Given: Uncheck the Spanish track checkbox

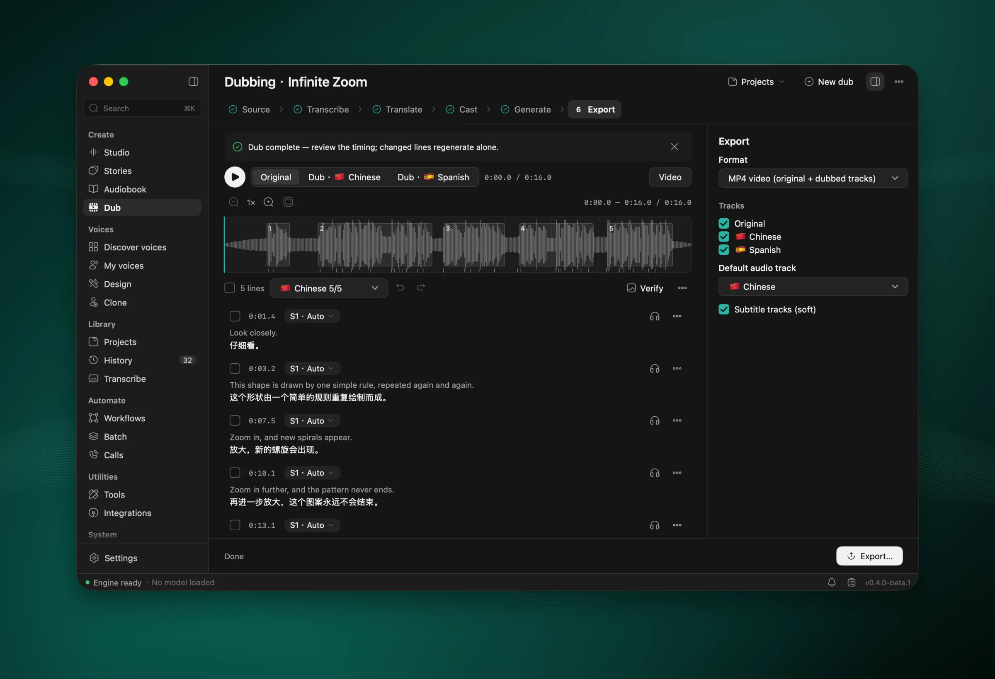Looking at the screenshot, I should pos(723,250).
